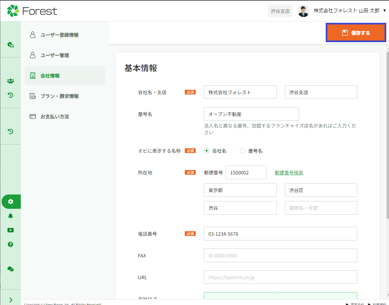The height and width of the screenshot is (305, 389).
Task: Click the credit card icon beside お支払い方法
Action: (32, 116)
